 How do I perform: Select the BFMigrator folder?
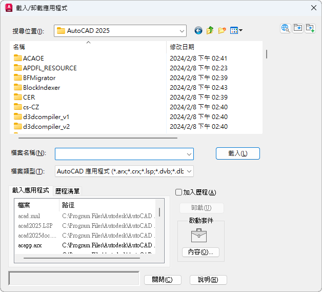tap(35, 78)
